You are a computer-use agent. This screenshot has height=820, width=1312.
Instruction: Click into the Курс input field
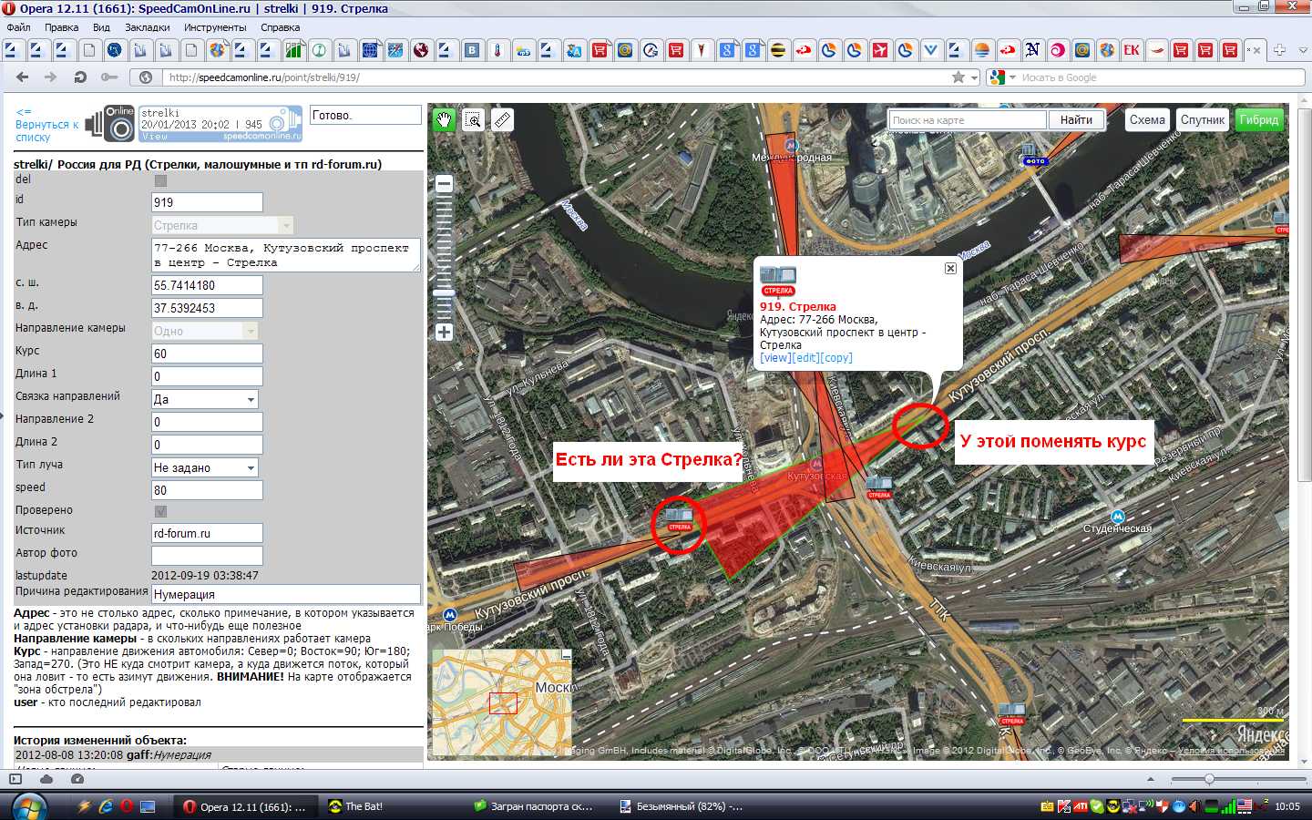click(207, 354)
